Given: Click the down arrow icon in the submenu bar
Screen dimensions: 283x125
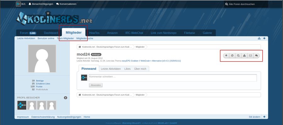Looking at the screenshot, I should pyautogui.click(x=264, y=38).
